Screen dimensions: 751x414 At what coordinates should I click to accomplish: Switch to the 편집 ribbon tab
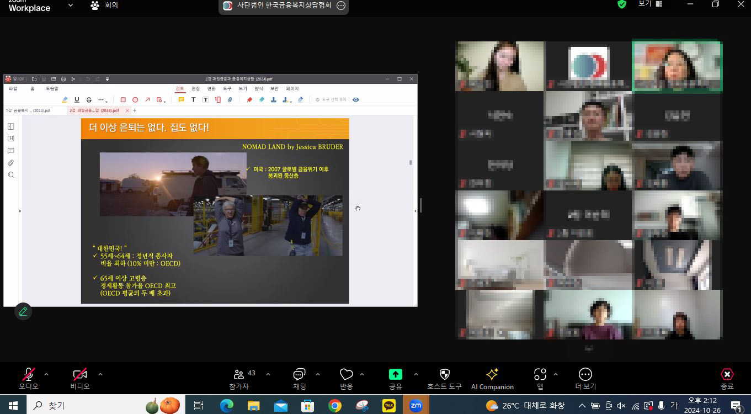[195, 88]
